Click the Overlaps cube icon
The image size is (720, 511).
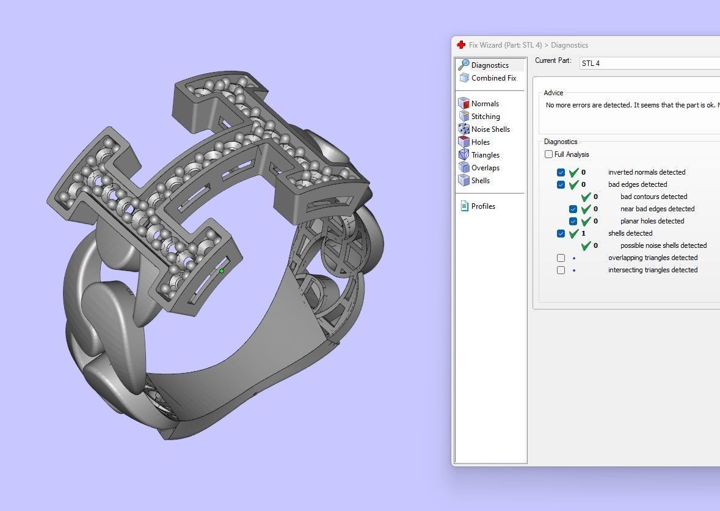tap(464, 167)
